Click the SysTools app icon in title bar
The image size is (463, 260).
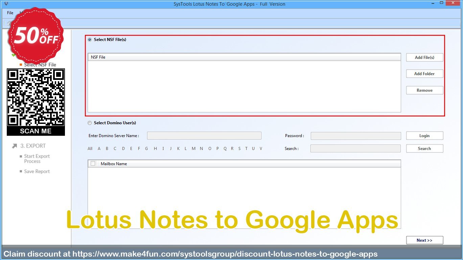6,4
